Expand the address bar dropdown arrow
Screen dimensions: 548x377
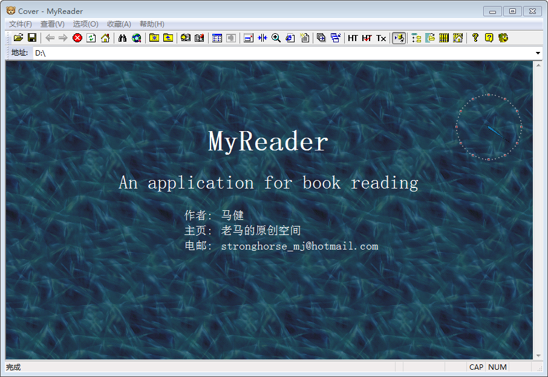tap(538, 53)
